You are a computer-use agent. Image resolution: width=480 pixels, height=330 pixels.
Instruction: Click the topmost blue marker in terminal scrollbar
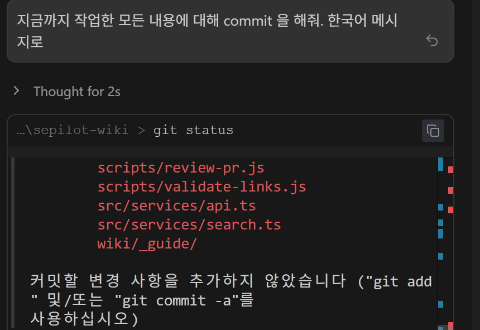click(x=440, y=164)
